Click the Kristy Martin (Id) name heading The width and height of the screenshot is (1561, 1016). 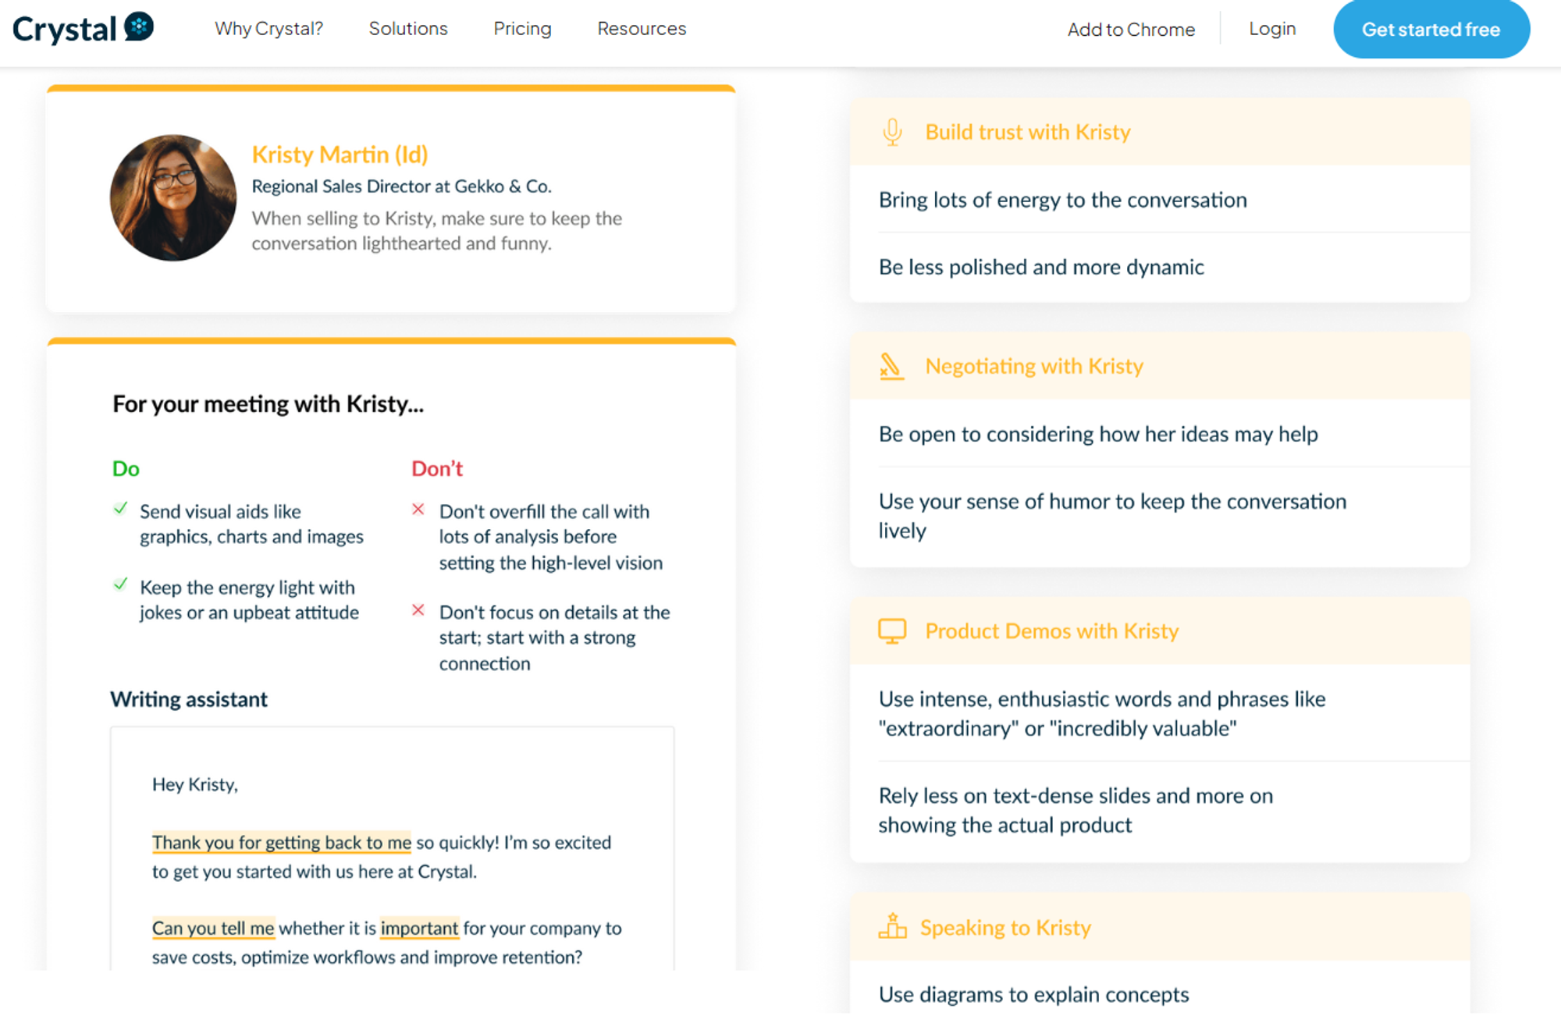pos(340,155)
